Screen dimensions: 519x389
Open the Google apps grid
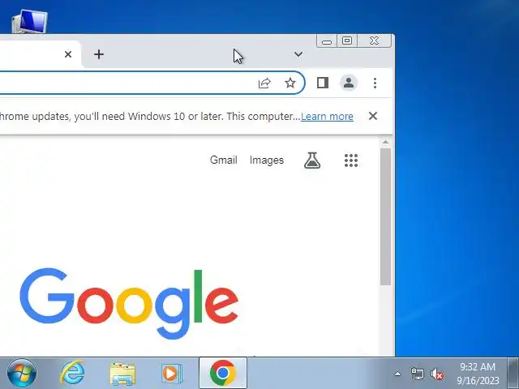(x=351, y=160)
